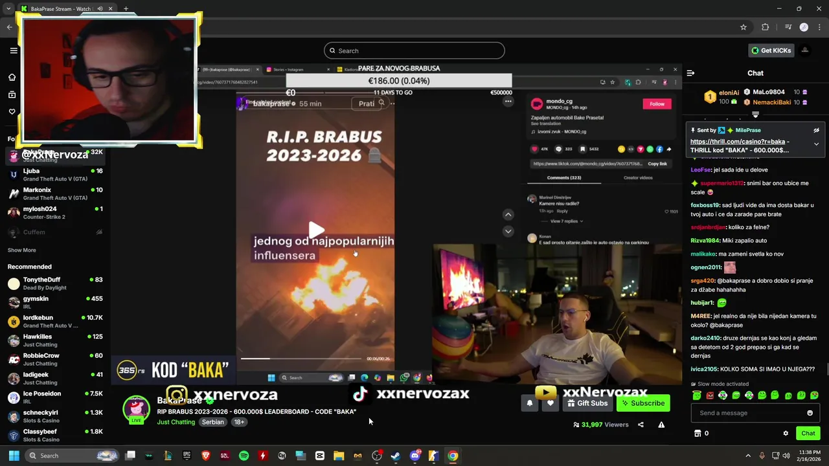This screenshot has width=829, height=466.
Task: Switch to Creator videos tab on TikTok
Action: coord(638,177)
